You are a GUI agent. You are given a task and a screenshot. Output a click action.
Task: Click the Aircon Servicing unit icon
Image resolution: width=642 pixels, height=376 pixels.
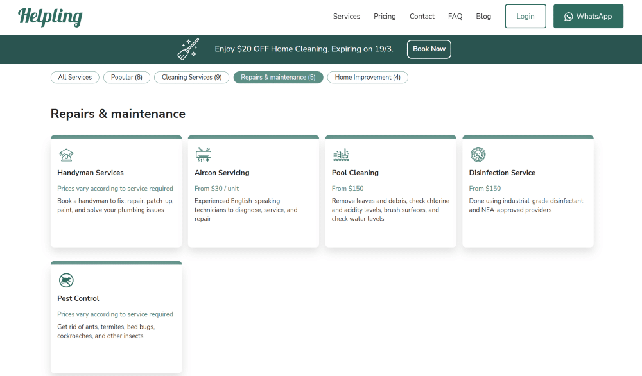tap(203, 155)
